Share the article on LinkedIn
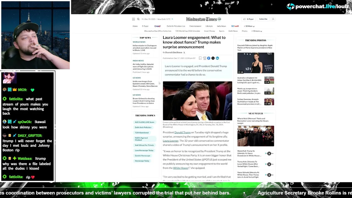The width and height of the screenshot is (352, 198). coord(217,58)
